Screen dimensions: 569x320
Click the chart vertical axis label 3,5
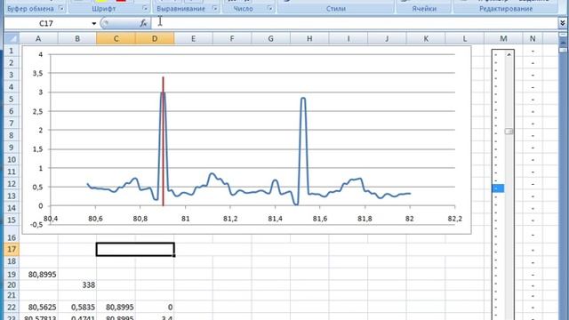(x=37, y=73)
